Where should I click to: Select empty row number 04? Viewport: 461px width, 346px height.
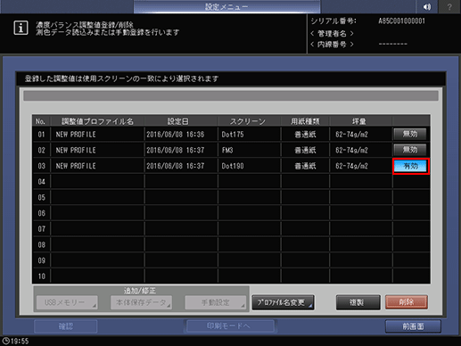pos(42,182)
